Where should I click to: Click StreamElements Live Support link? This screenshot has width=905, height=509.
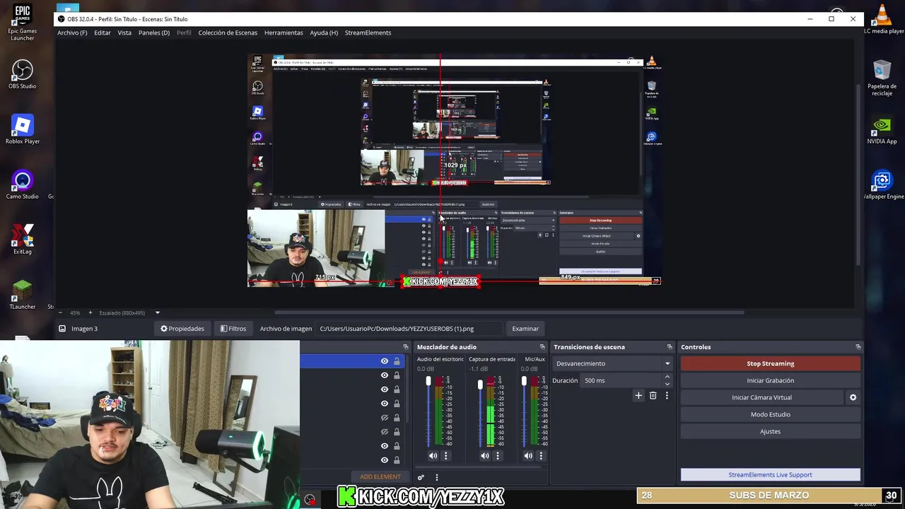click(771, 475)
